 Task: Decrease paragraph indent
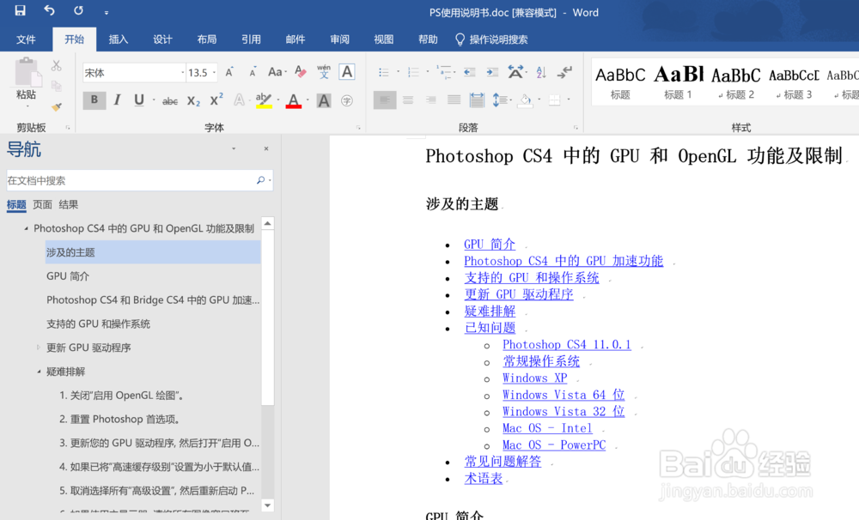(470, 72)
